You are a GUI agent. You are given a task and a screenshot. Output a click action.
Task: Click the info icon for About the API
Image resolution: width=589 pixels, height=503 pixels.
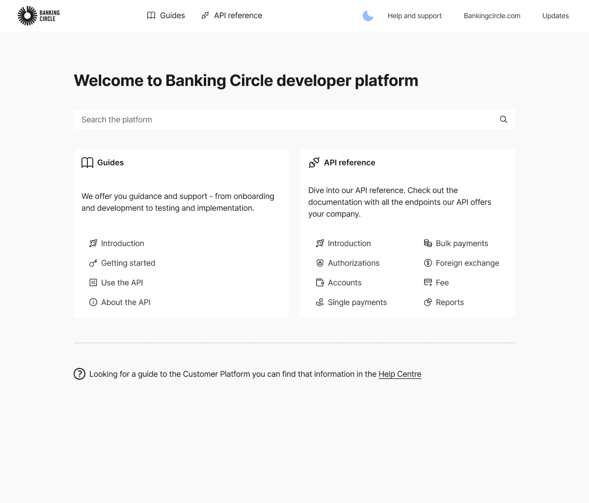click(x=93, y=302)
